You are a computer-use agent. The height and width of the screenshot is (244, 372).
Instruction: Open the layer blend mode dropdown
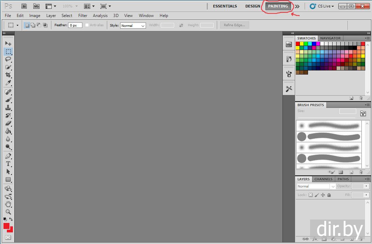click(x=316, y=186)
